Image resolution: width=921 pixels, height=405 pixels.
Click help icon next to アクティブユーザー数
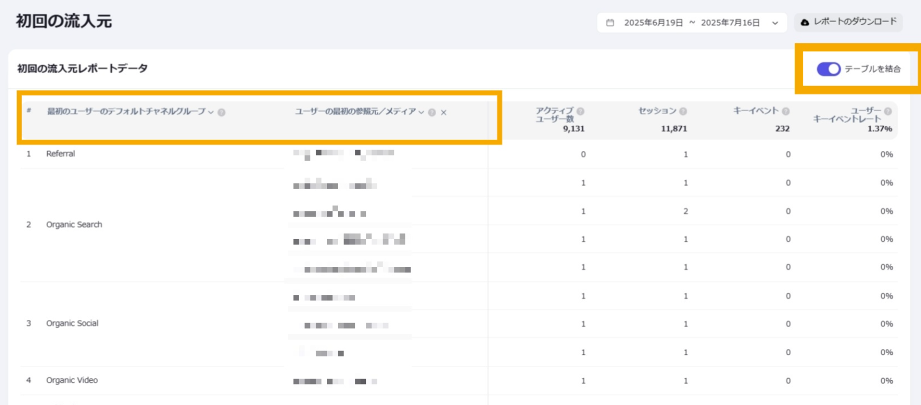[x=581, y=111]
